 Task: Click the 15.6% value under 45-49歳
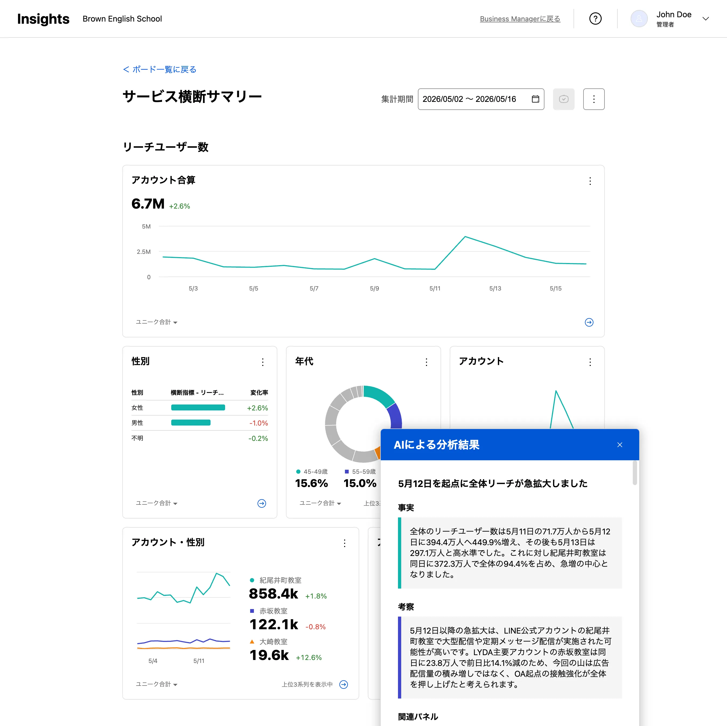coord(311,483)
